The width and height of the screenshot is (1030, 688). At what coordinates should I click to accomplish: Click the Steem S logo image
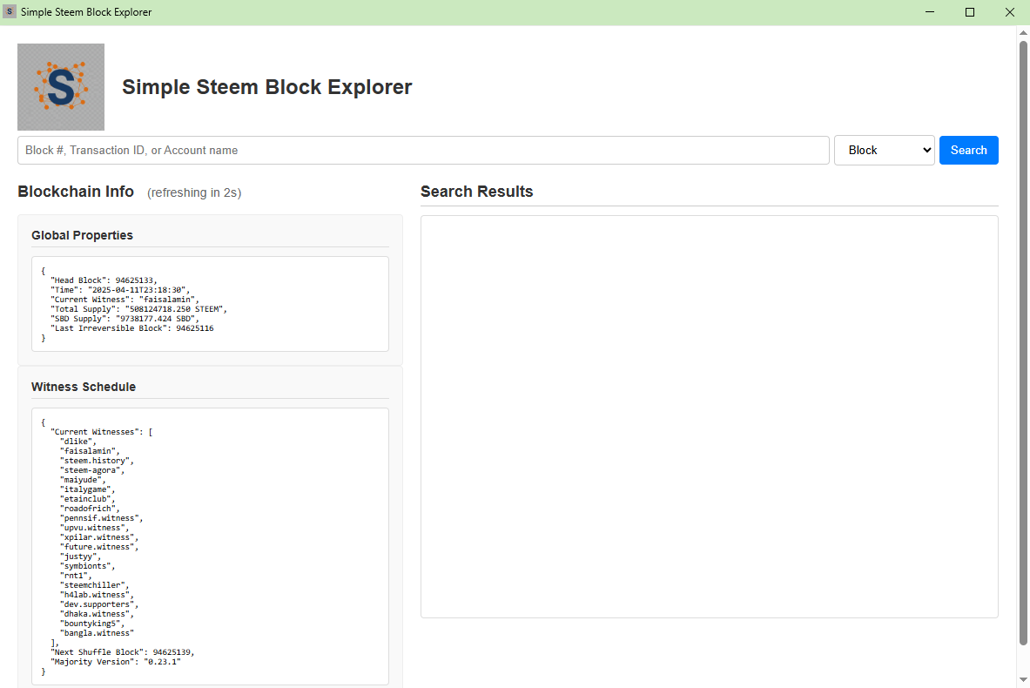pyautogui.click(x=60, y=87)
